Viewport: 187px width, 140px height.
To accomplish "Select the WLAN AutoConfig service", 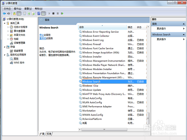I will [92, 102].
